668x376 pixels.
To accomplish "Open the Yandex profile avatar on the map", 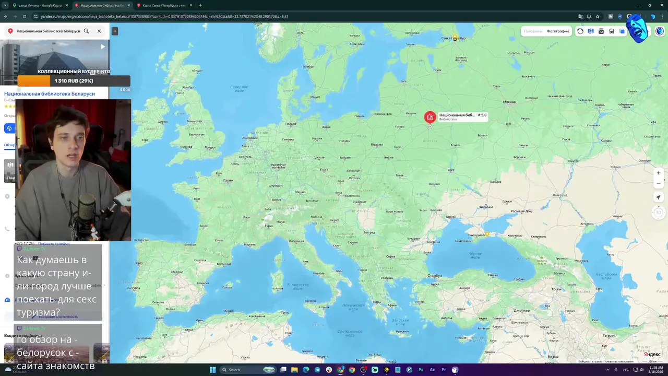I will click(660, 31).
